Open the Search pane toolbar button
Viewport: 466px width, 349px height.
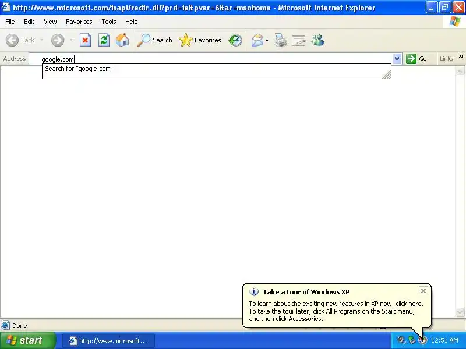point(154,40)
